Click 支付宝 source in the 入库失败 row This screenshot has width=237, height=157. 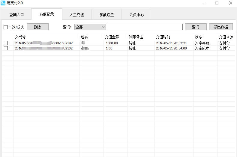224,43
